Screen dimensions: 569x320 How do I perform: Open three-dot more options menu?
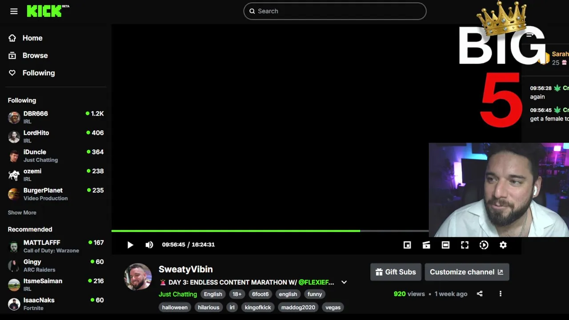pyautogui.click(x=501, y=294)
